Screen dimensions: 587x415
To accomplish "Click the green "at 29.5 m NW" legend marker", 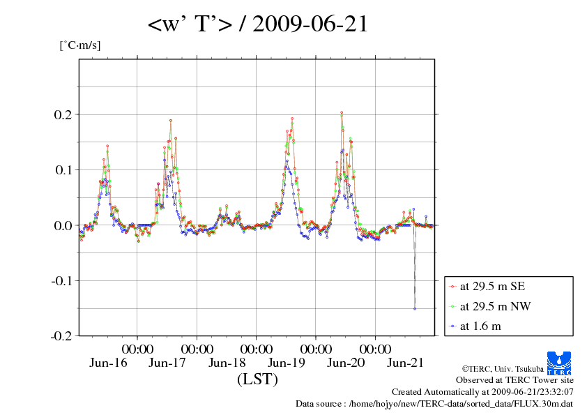I will click(452, 306).
